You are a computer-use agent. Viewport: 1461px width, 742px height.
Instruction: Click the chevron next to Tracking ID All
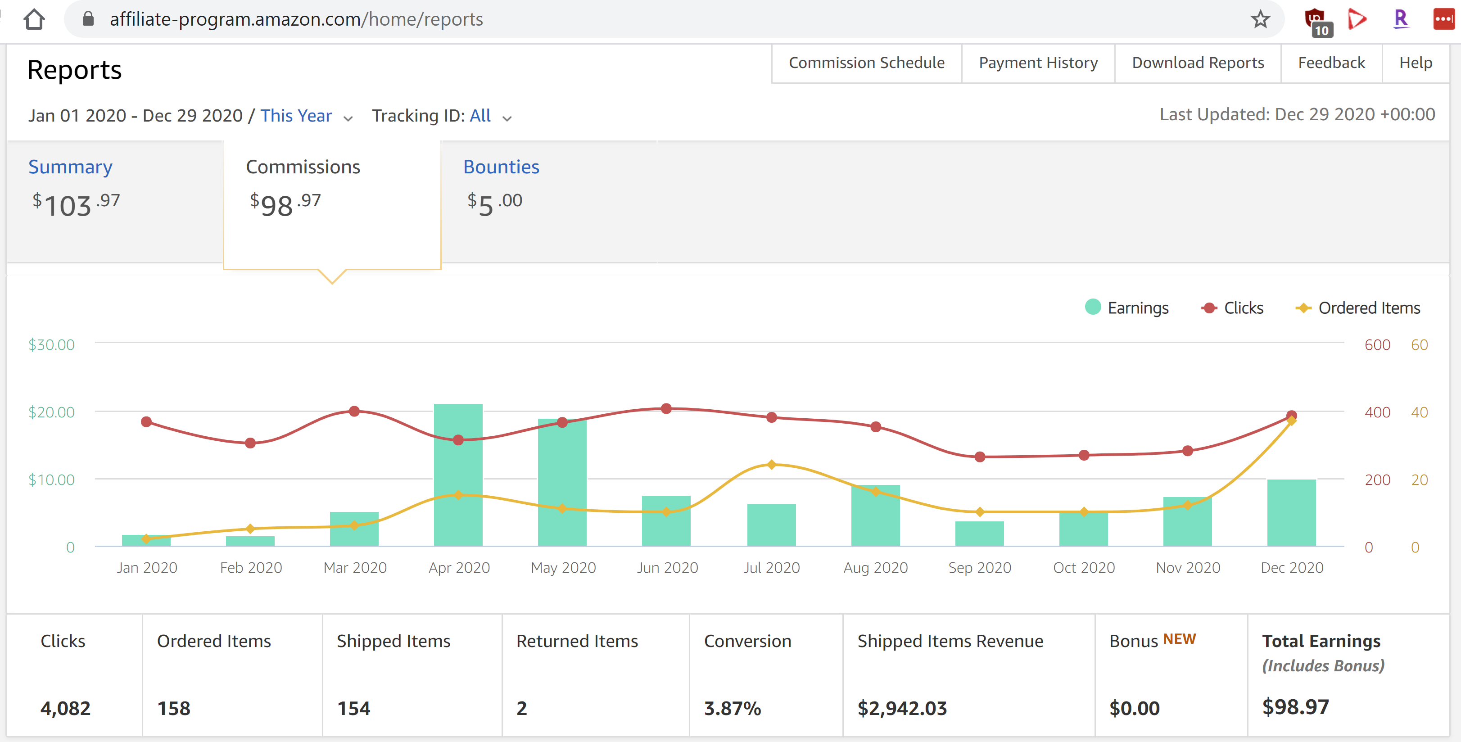(x=507, y=118)
